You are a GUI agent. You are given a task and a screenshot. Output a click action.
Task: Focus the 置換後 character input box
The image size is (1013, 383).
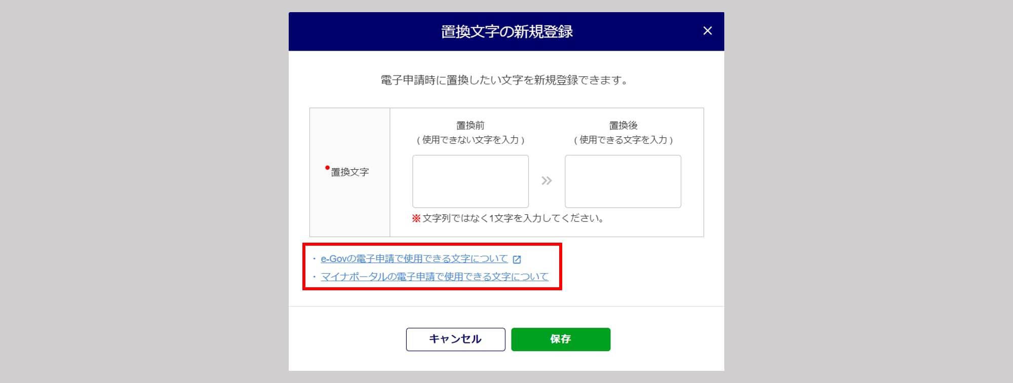click(x=622, y=181)
